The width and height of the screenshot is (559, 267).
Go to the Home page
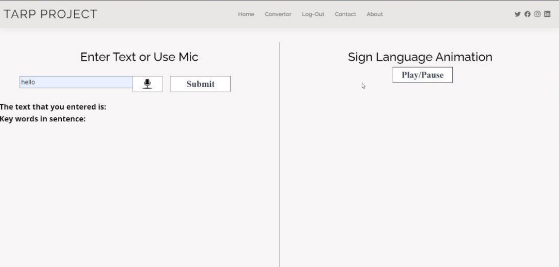click(x=246, y=14)
